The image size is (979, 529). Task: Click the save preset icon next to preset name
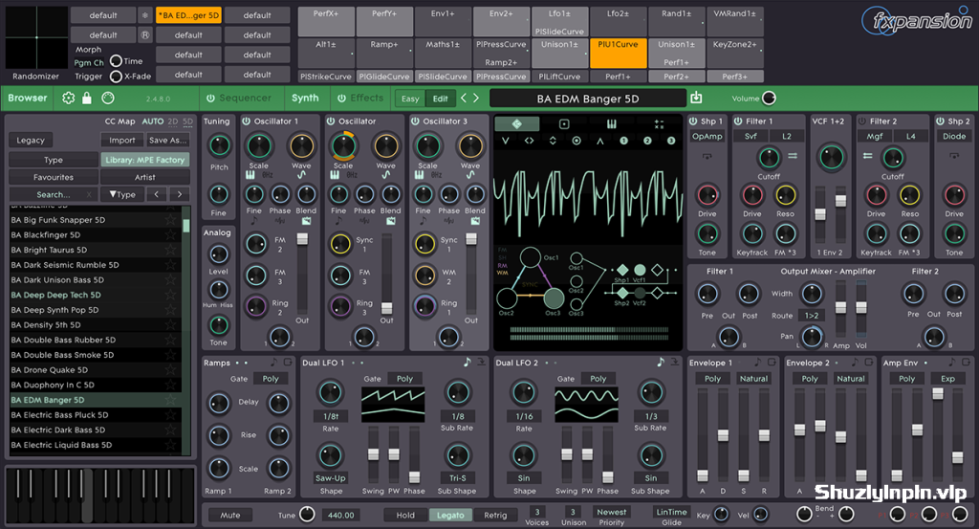pos(697,98)
